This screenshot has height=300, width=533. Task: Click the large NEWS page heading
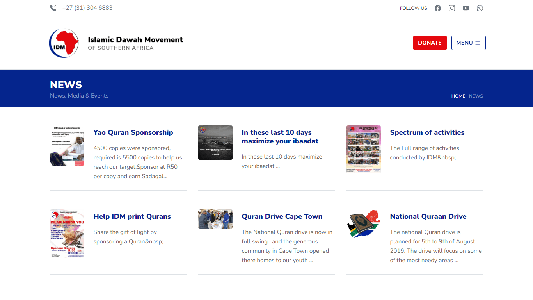[x=66, y=85]
